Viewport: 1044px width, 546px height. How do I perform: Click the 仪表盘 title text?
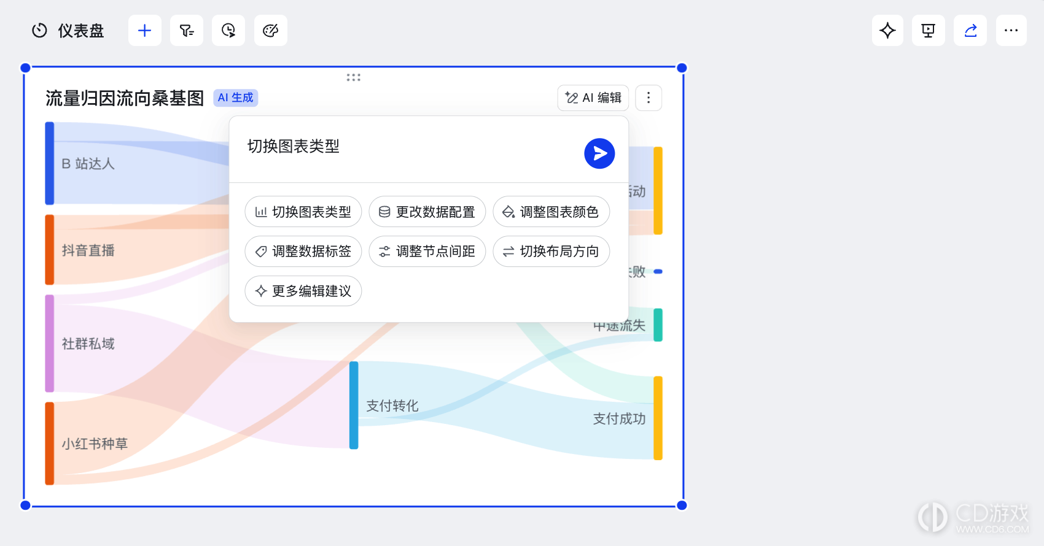[x=81, y=31]
